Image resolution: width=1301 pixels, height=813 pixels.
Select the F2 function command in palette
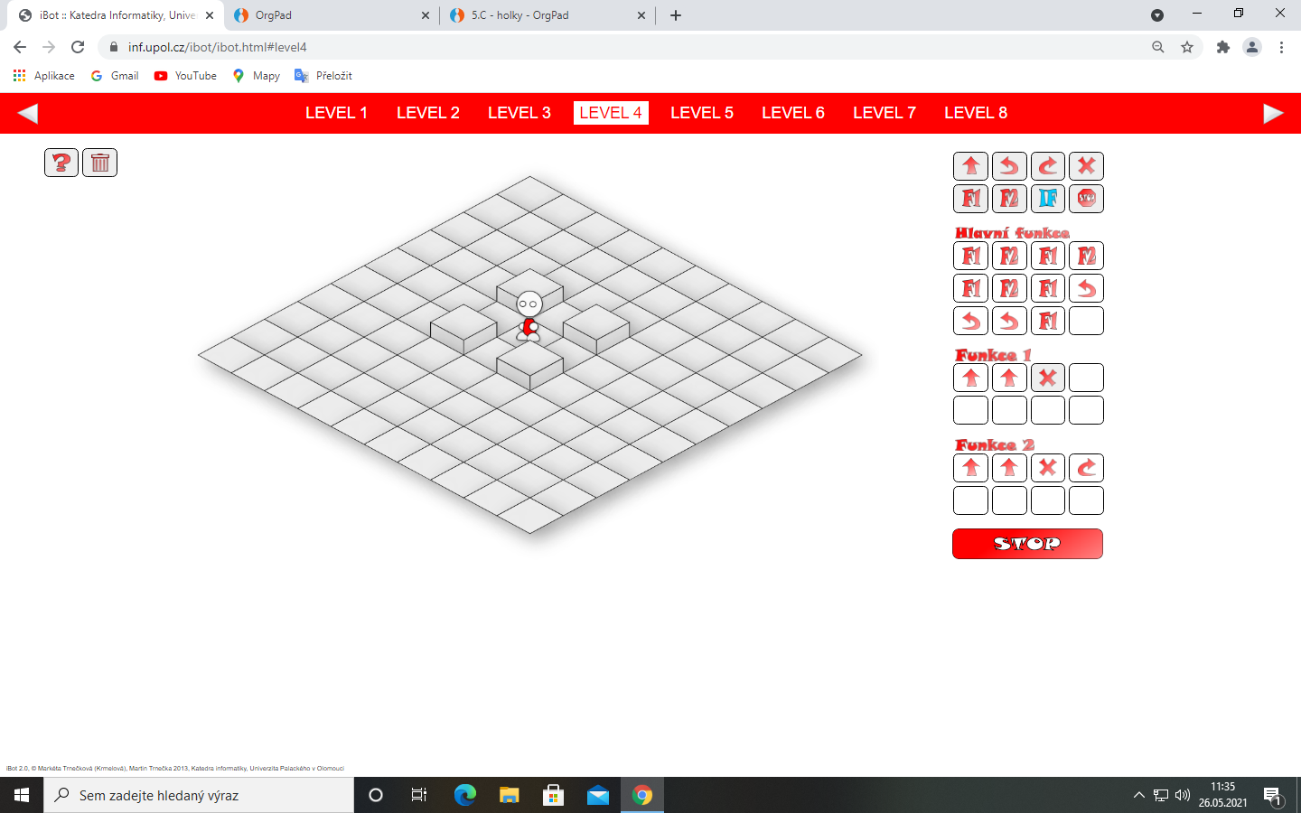[1009, 199]
